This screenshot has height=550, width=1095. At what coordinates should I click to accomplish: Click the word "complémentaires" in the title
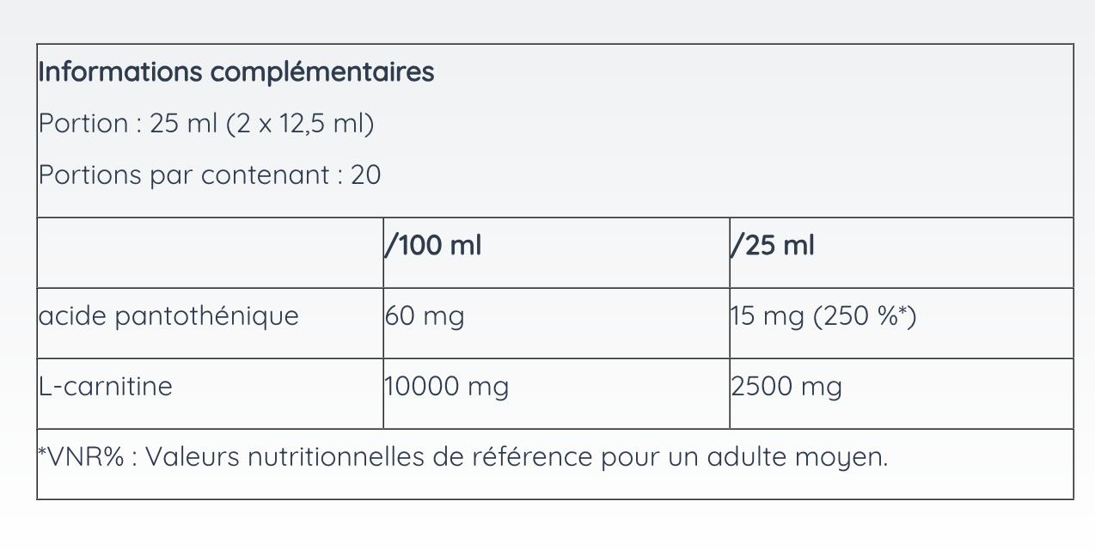pos(323,73)
